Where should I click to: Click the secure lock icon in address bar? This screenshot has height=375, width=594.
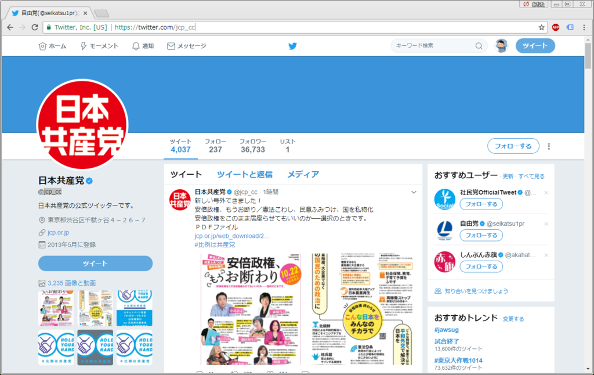[x=49, y=27]
